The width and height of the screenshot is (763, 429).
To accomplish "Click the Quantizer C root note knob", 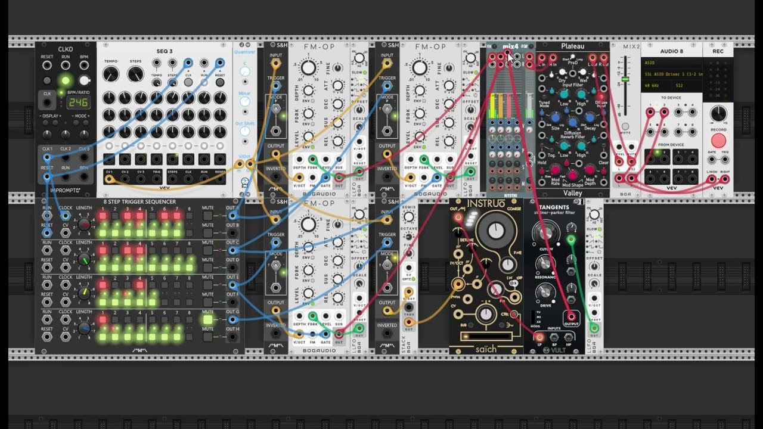I will pyautogui.click(x=245, y=71).
